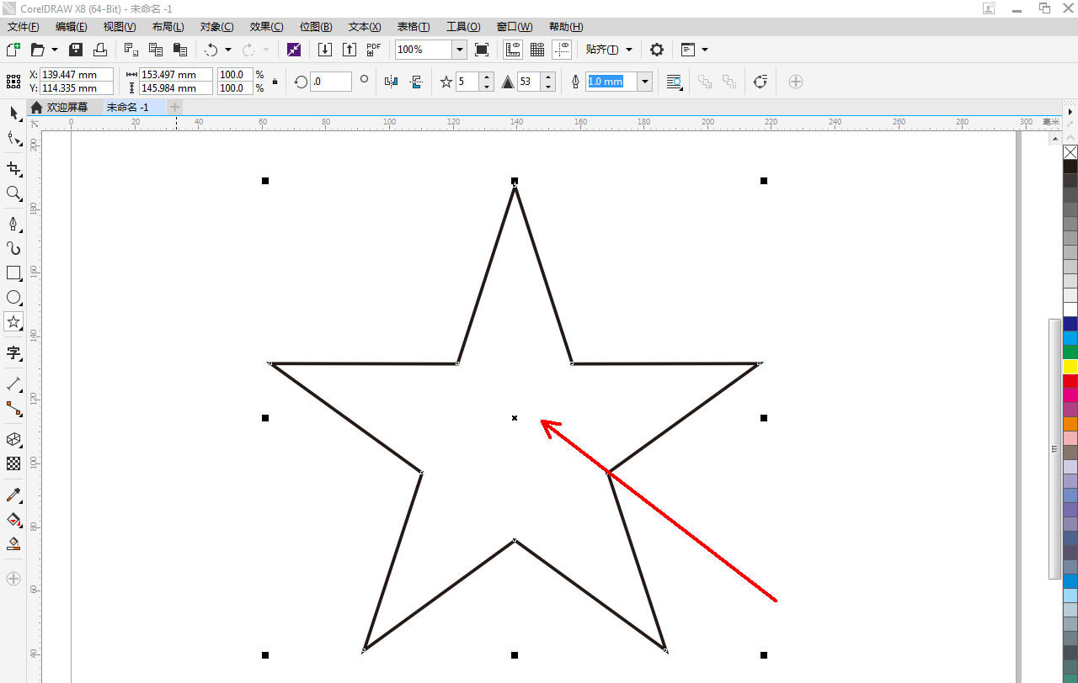
Task: Select the Artistic Media tool
Action: 13,248
